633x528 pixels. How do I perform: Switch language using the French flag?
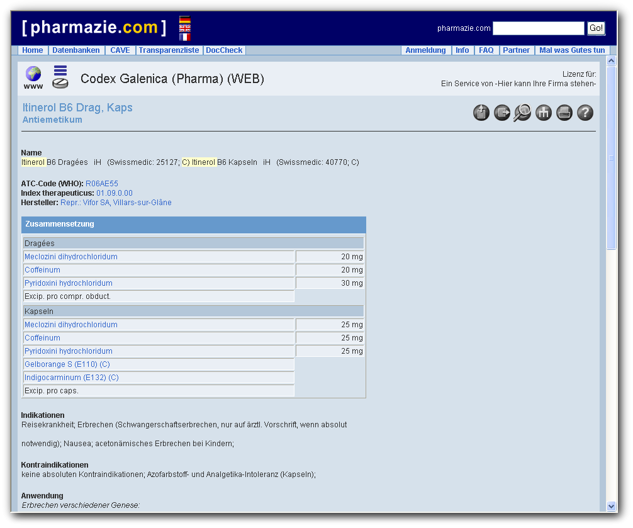[x=185, y=37]
